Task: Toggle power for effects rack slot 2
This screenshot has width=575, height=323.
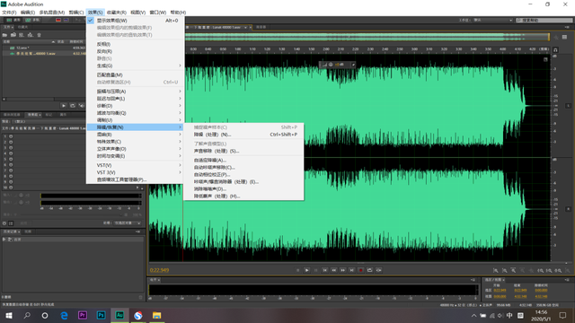Action: [11, 142]
